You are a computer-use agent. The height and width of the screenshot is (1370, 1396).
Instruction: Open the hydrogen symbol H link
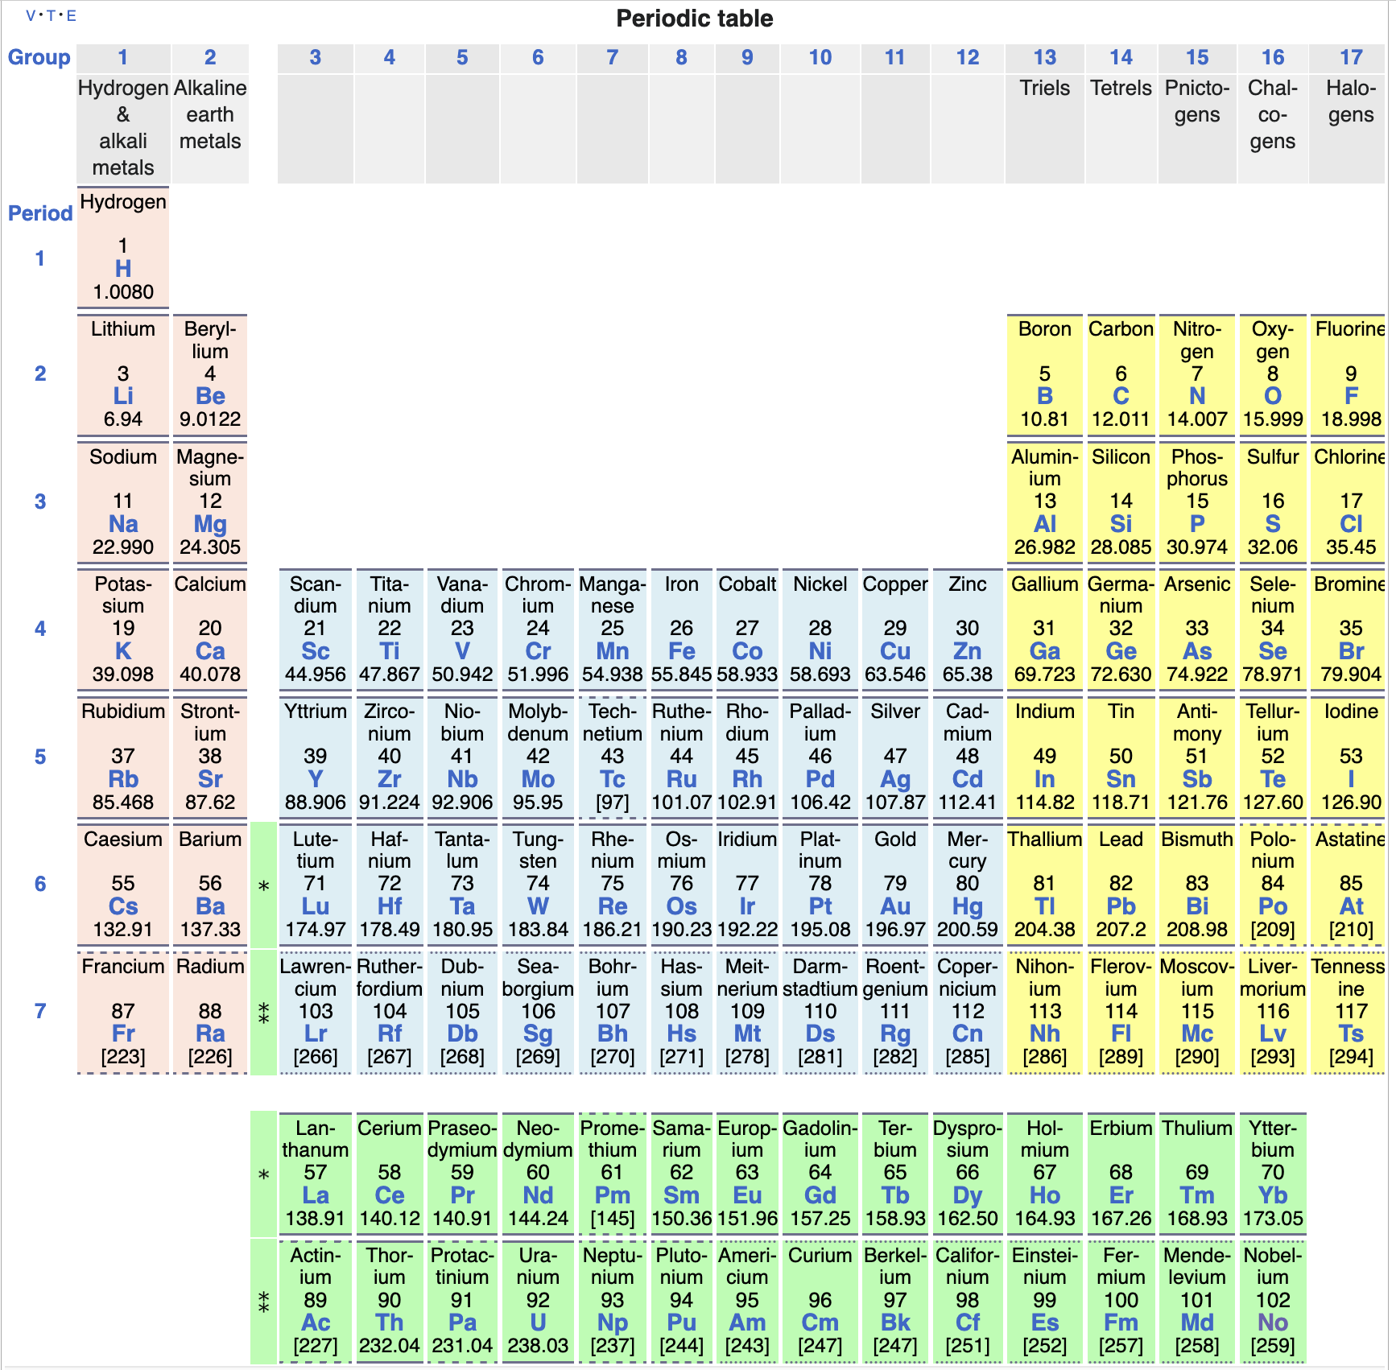(122, 269)
